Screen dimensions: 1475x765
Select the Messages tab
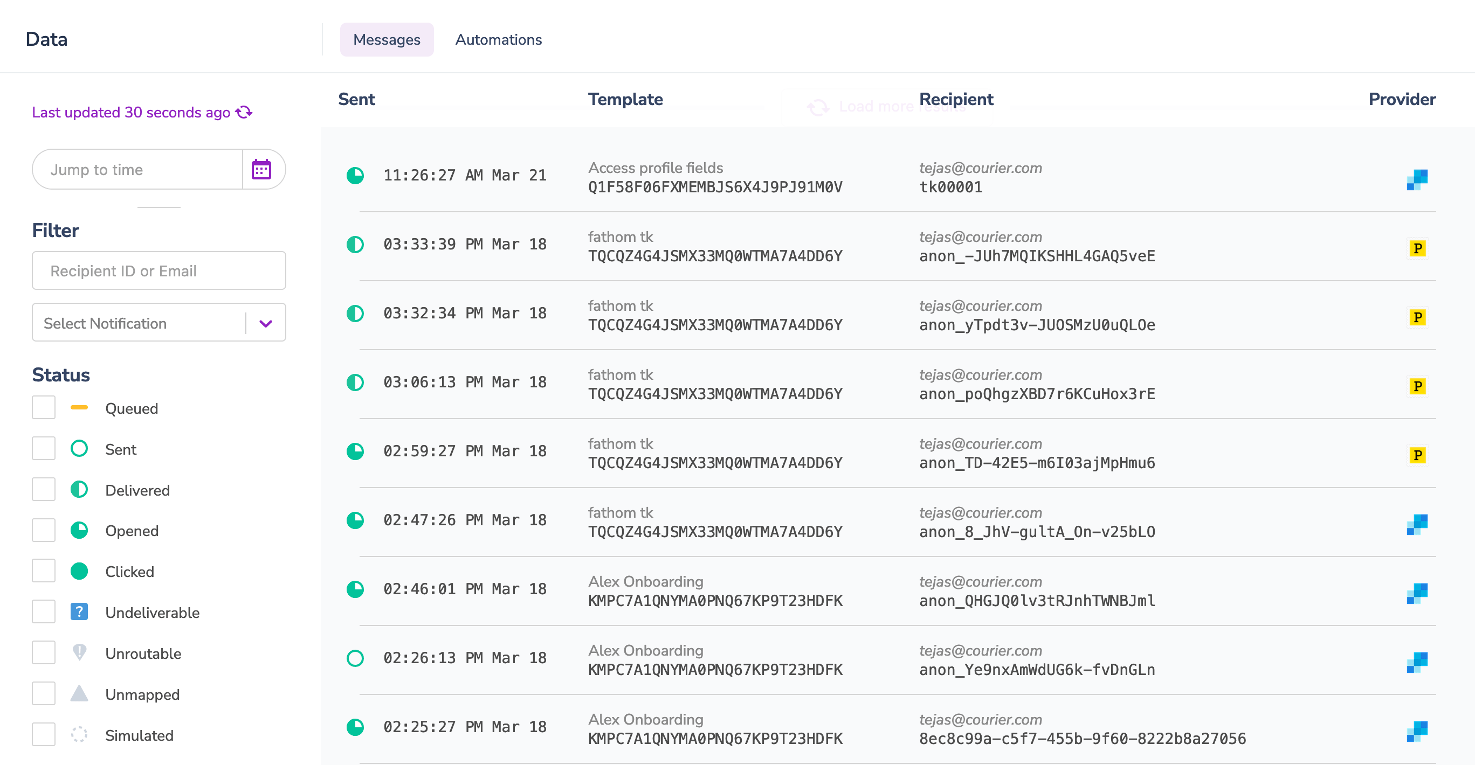387,39
